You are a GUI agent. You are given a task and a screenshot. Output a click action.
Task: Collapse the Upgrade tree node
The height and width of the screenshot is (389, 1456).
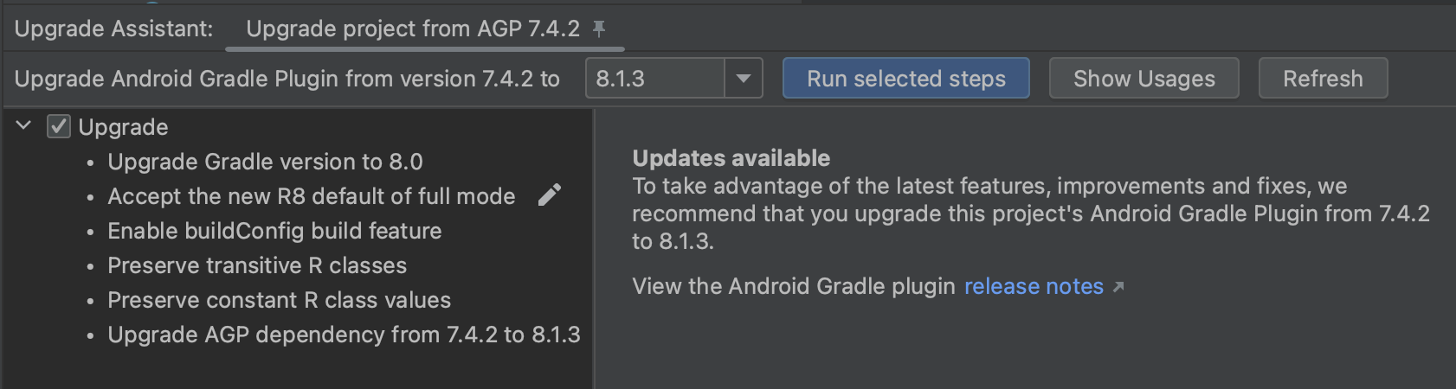point(24,126)
